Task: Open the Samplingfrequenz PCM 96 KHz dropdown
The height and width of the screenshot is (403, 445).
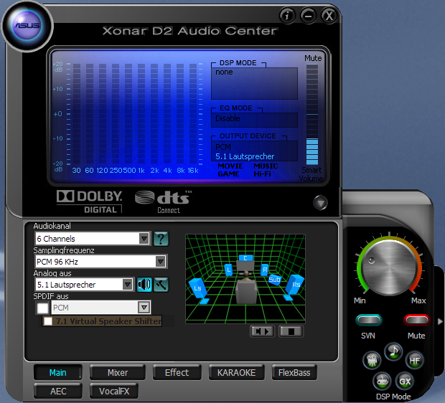Action: click(x=100, y=262)
